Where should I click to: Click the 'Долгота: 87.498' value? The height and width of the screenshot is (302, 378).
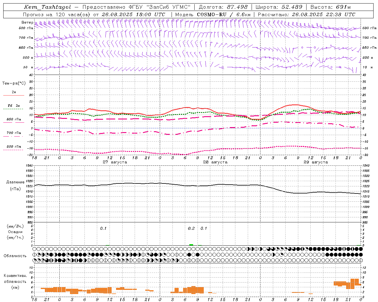click(x=223, y=7)
